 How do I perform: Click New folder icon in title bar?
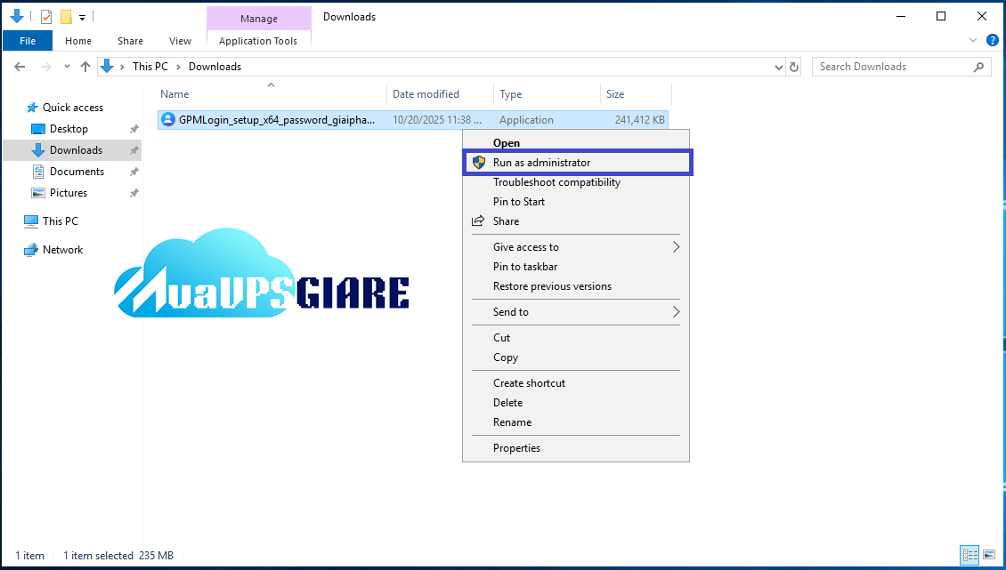66,17
